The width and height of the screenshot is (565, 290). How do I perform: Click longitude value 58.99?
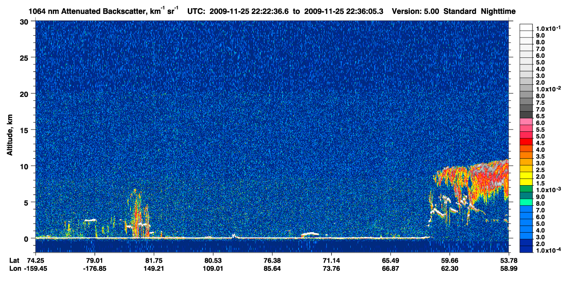pos(508,269)
